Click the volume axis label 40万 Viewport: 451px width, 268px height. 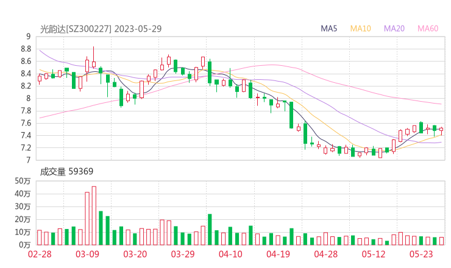23,194
